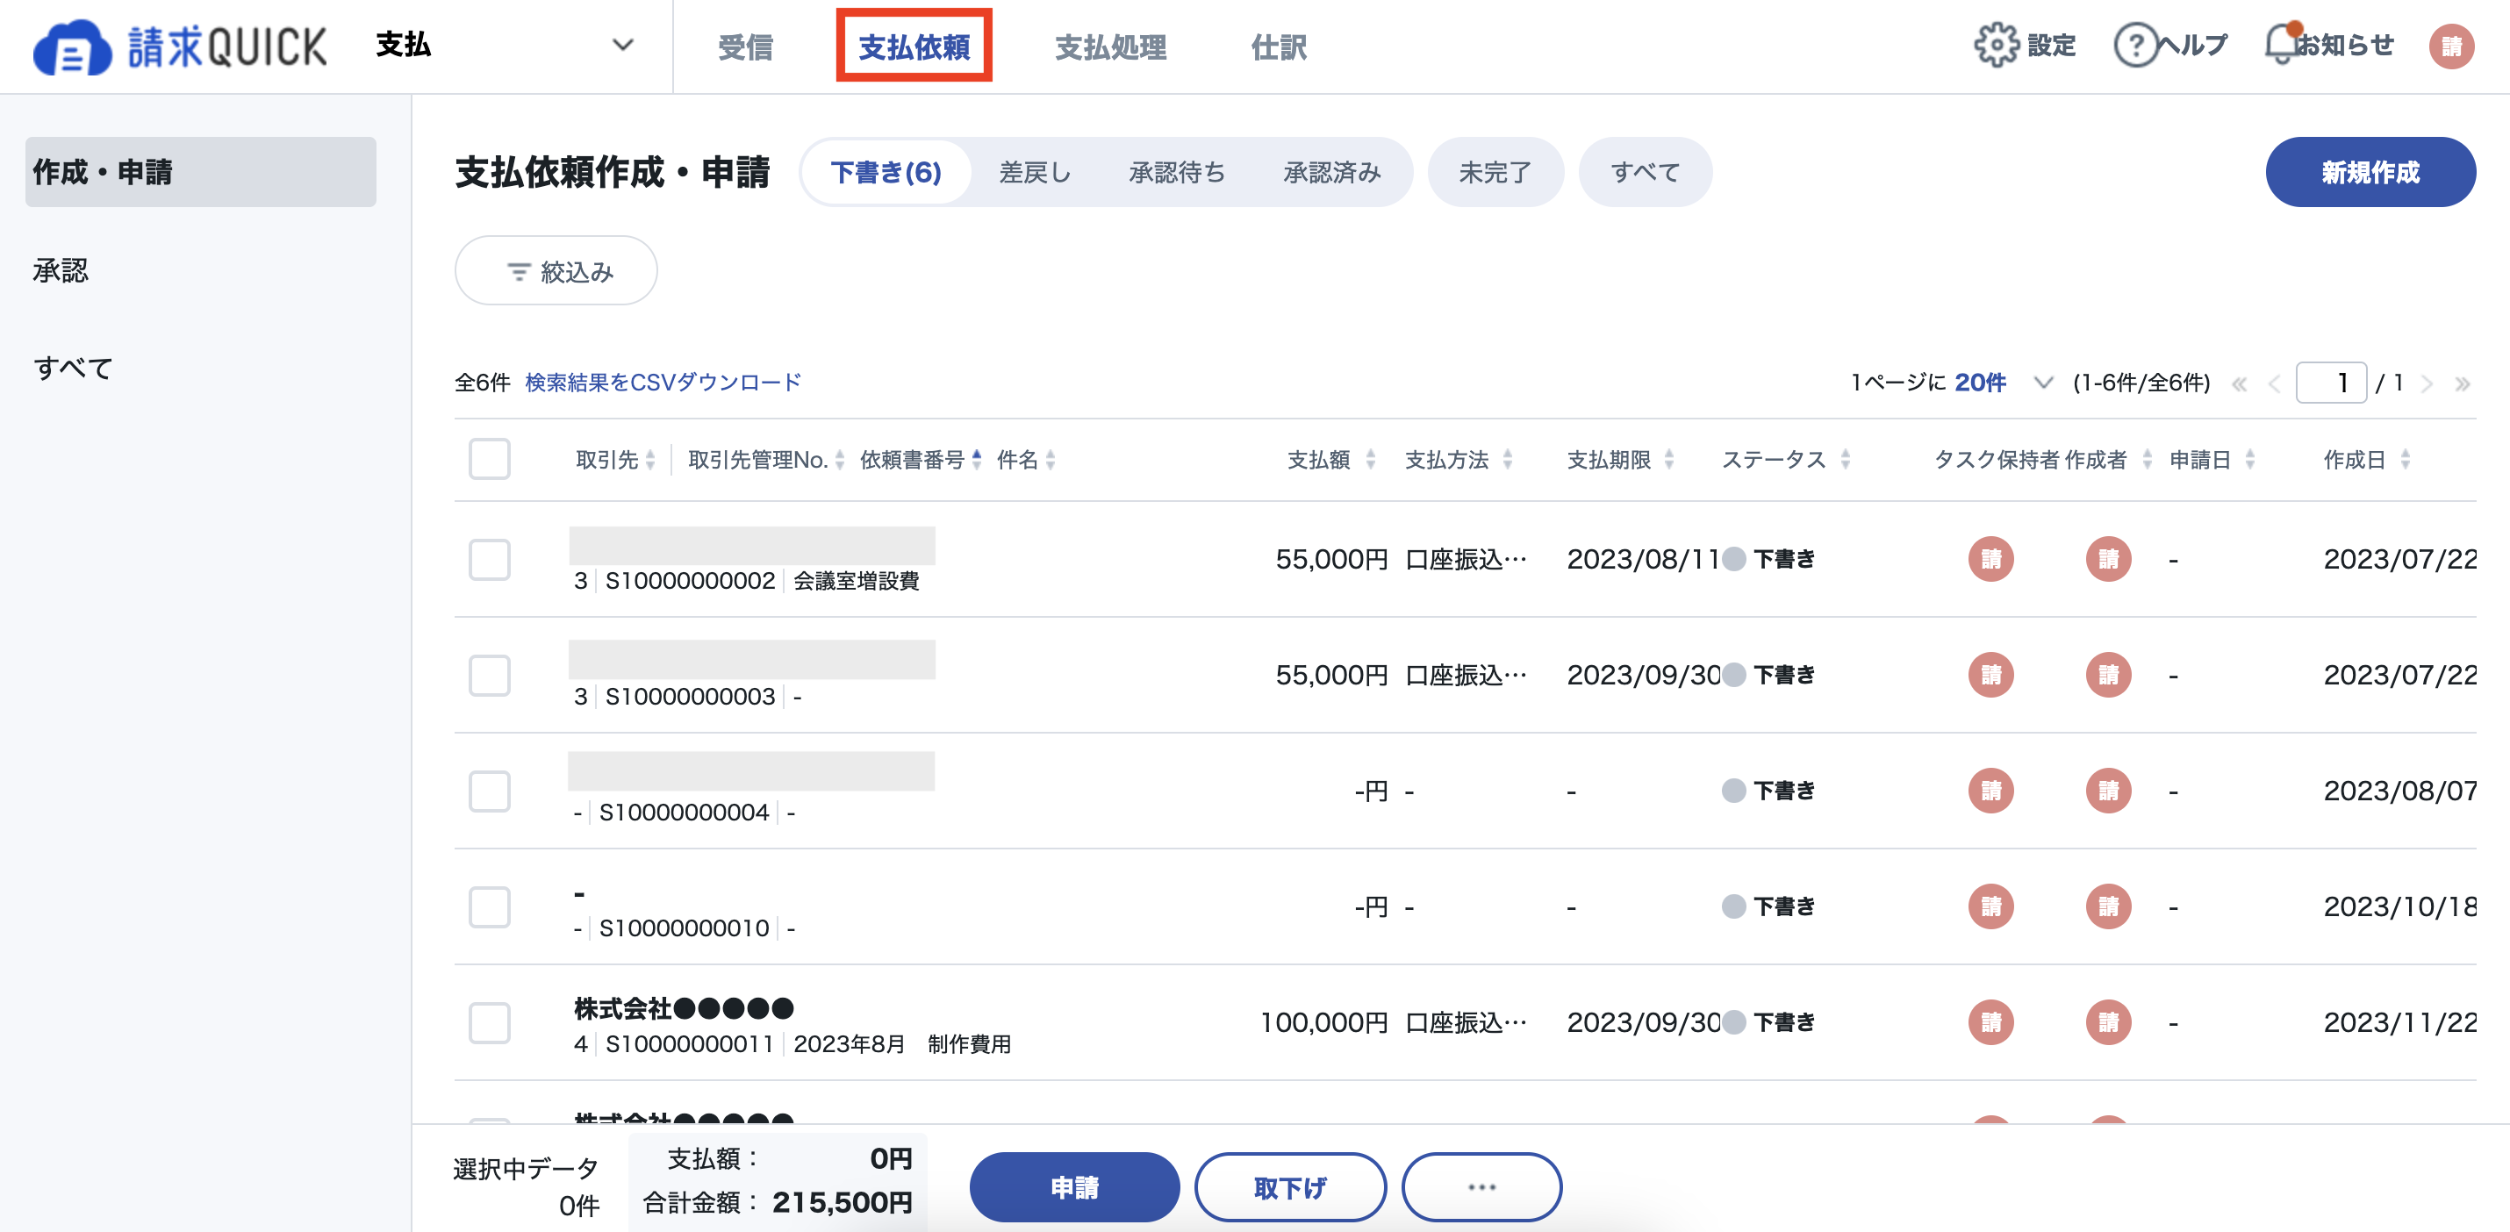
Task: Sort by 支払額 column arrows
Action: point(1370,460)
